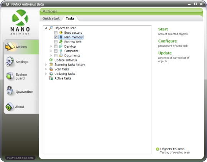Open Configure scan task parameters
207x162 pixels.
(168, 41)
